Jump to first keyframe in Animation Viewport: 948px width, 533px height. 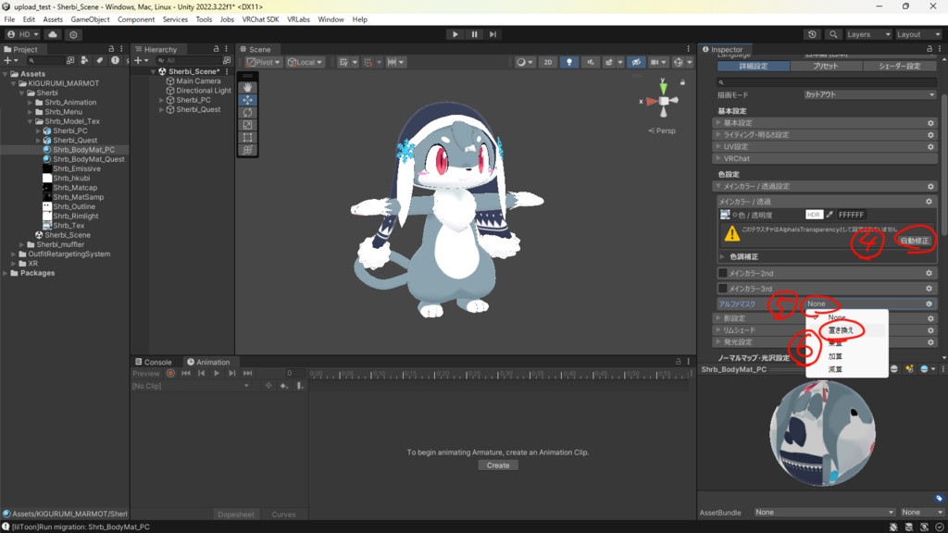point(185,374)
